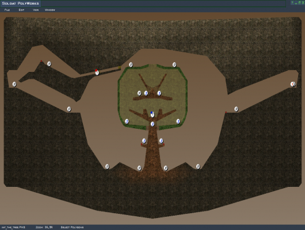Select the blue 2 spawn directly below blue flag

pos(152,124)
